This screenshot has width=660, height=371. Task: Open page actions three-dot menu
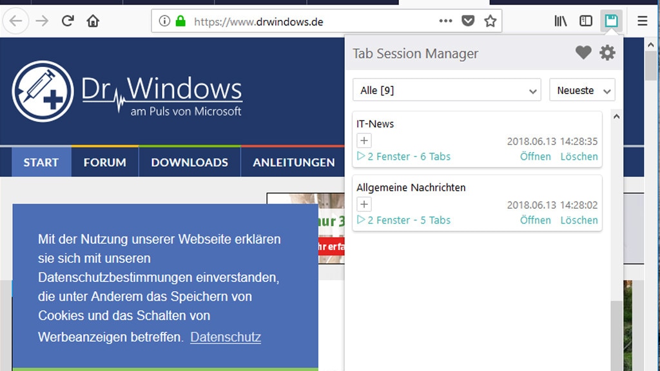click(445, 21)
